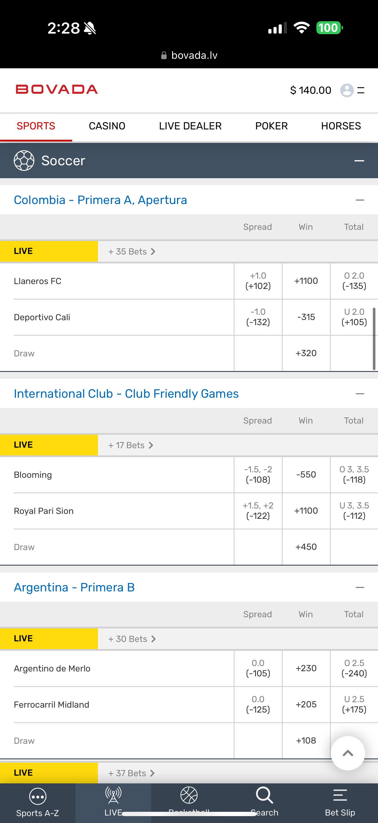378x823 pixels.
Task: Open the Search magnifier icon
Action: (x=264, y=795)
